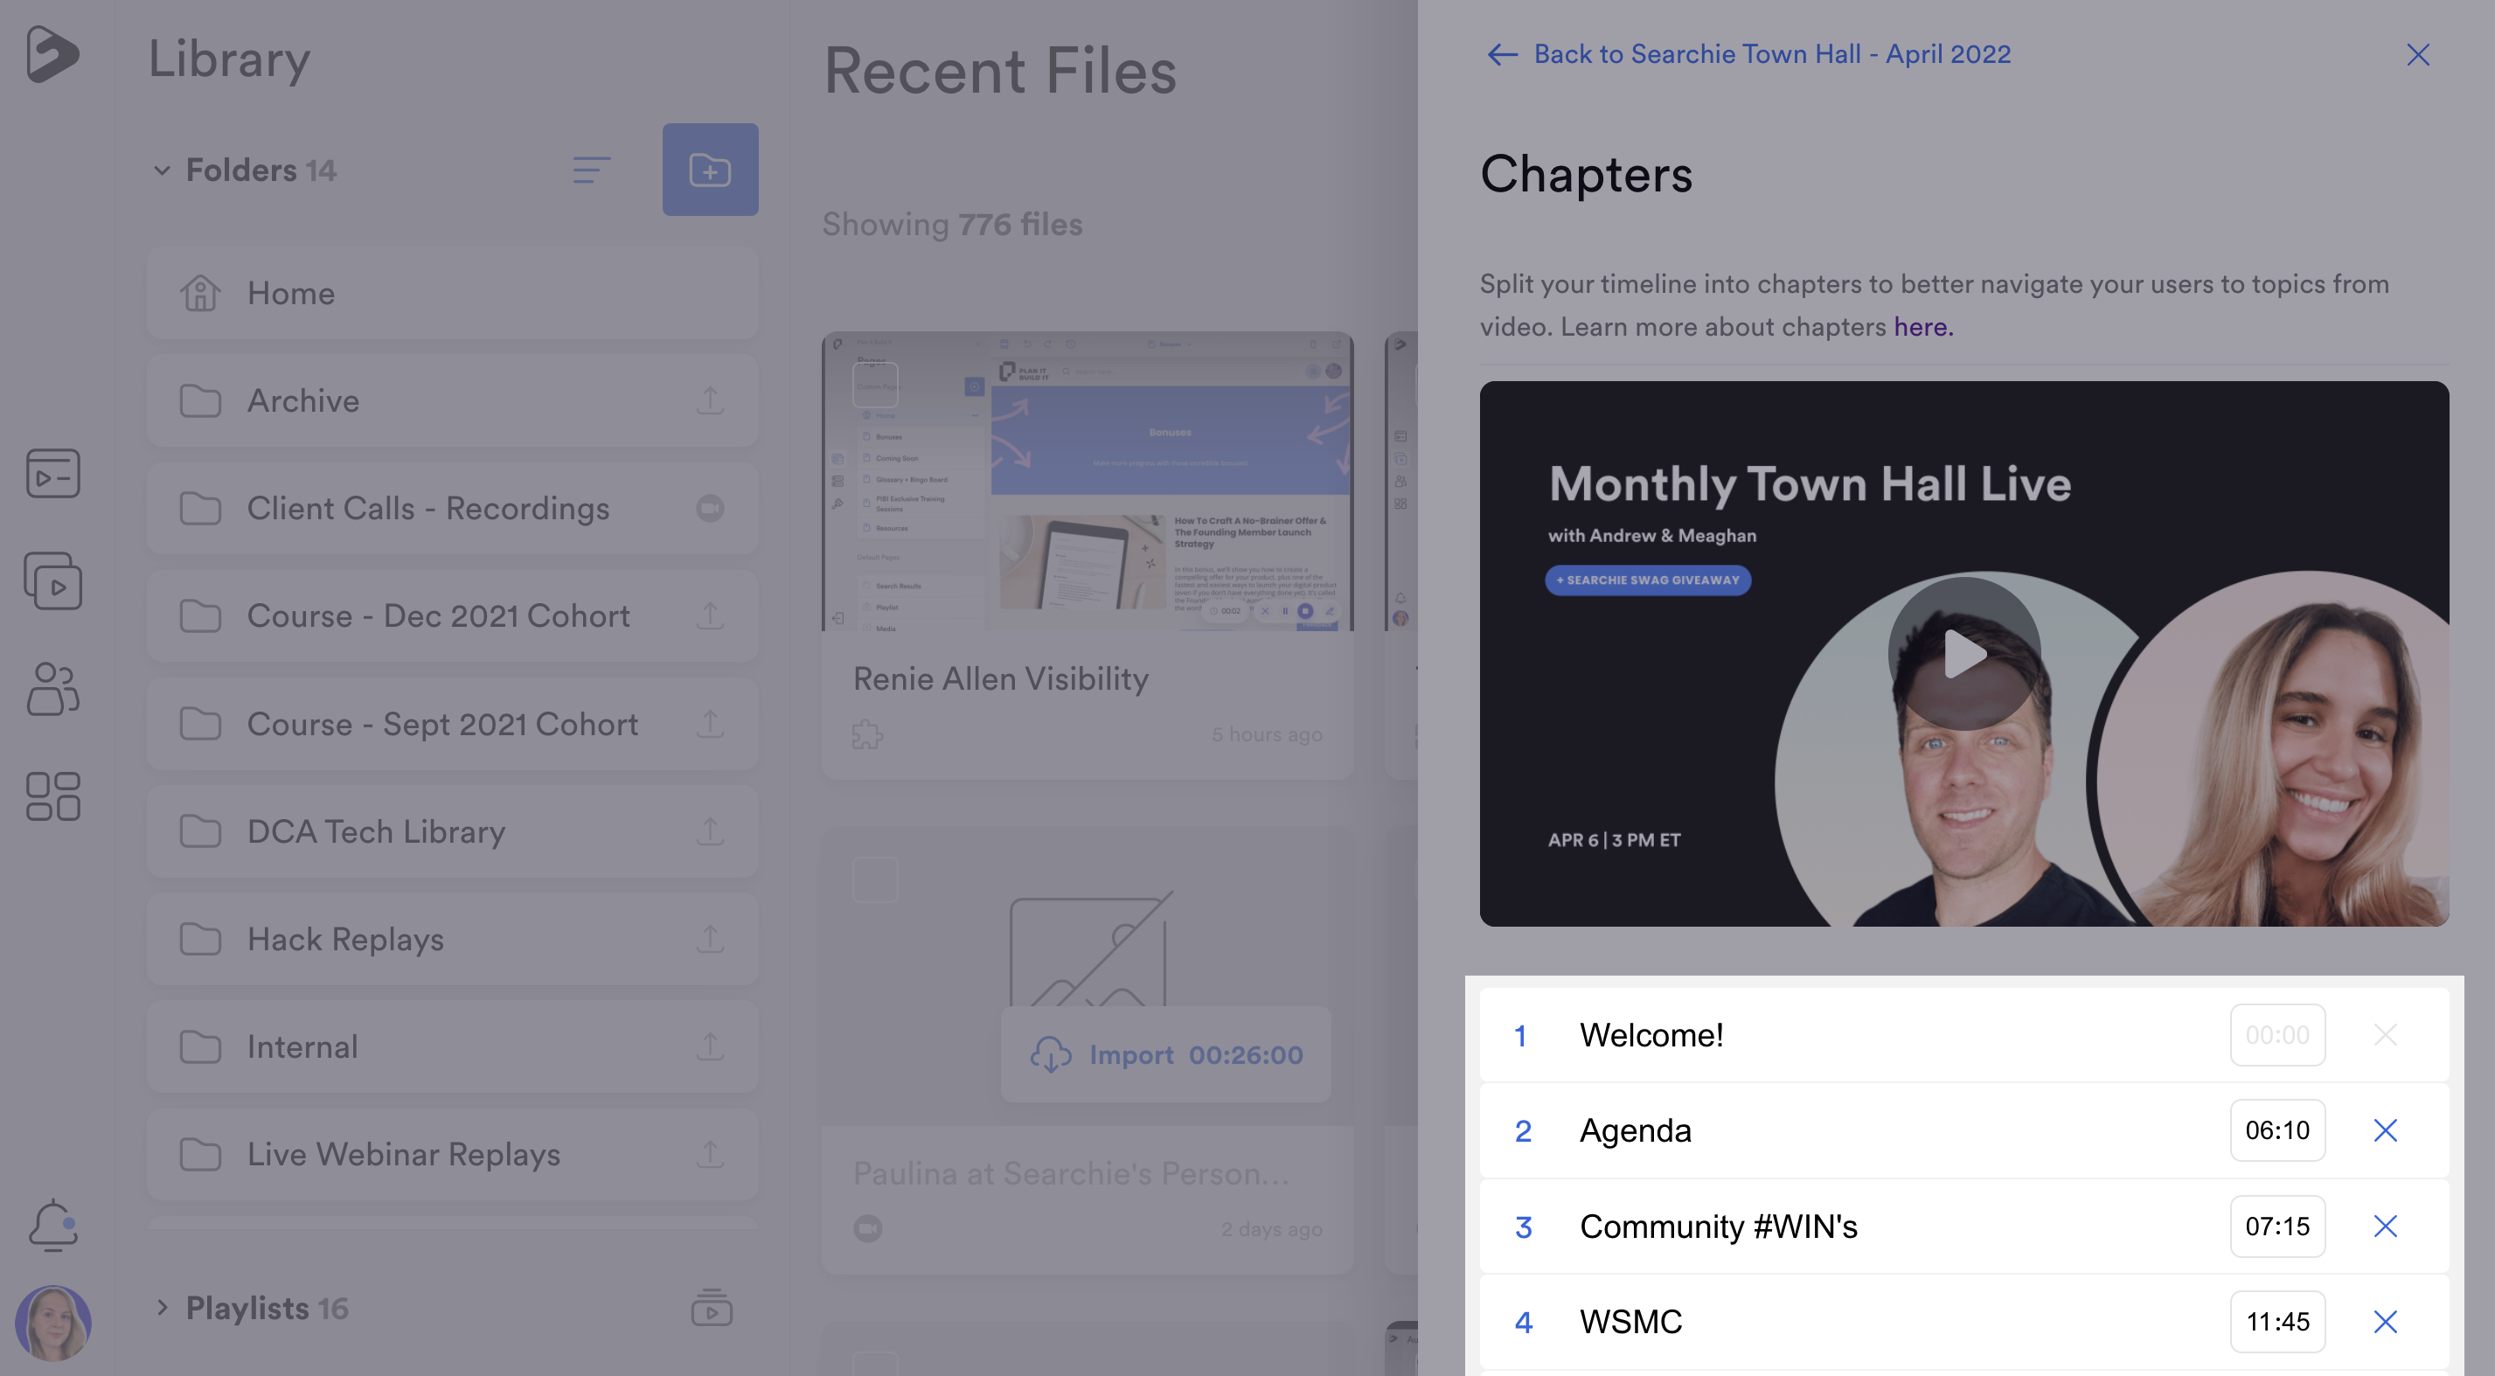Click the 11:45 time field for WSMC

click(2277, 1322)
